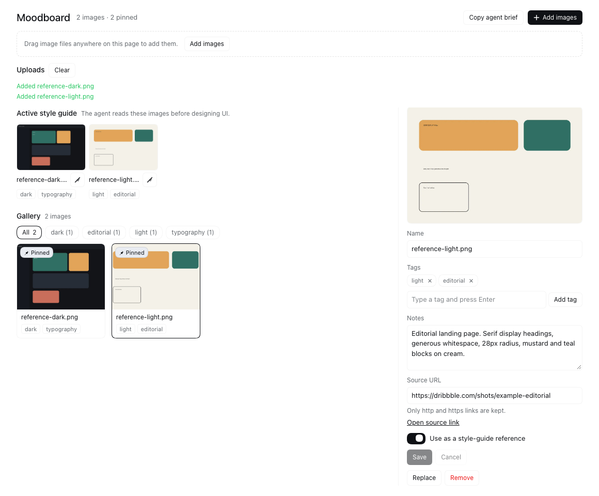Image resolution: width=599 pixels, height=496 pixels.
Task: Select the reference-light.png gallery card
Action: pyautogui.click(x=156, y=291)
